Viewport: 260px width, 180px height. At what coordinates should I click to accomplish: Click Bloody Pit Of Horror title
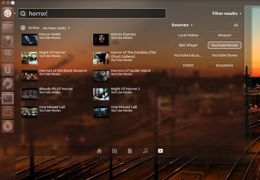pyautogui.click(x=56, y=89)
